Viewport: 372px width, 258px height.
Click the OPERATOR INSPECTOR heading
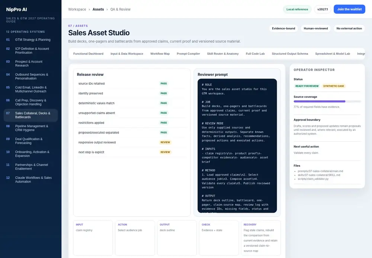[314, 70]
